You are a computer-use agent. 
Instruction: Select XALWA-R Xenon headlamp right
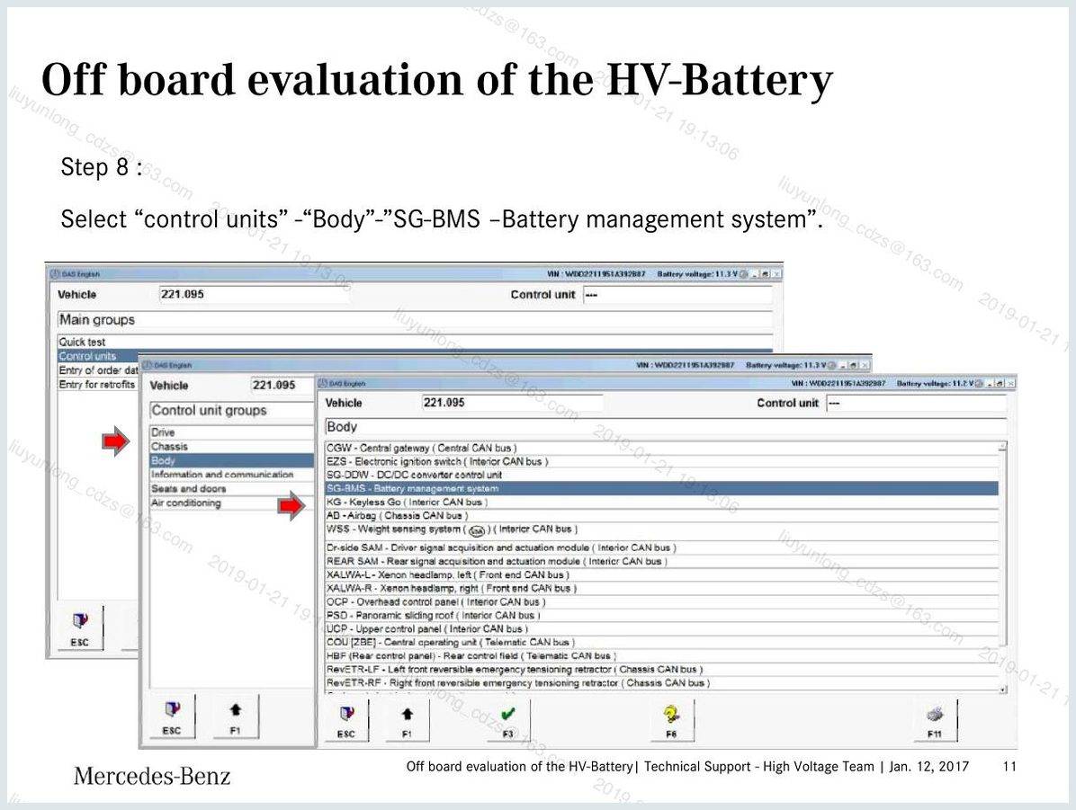pyautogui.click(x=661, y=589)
